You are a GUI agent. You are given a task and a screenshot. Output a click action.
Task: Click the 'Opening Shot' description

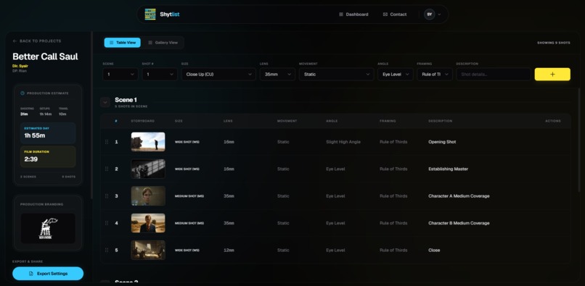[442, 142]
